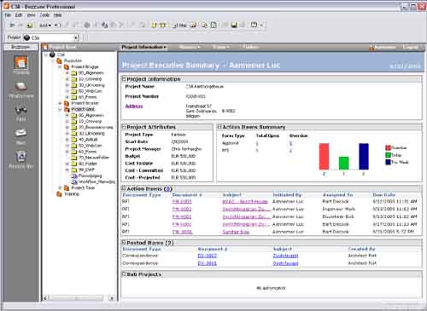Screen dimensions: 427x311
Task: Click the blue This Week legend swatch
Action: (388, 162)
